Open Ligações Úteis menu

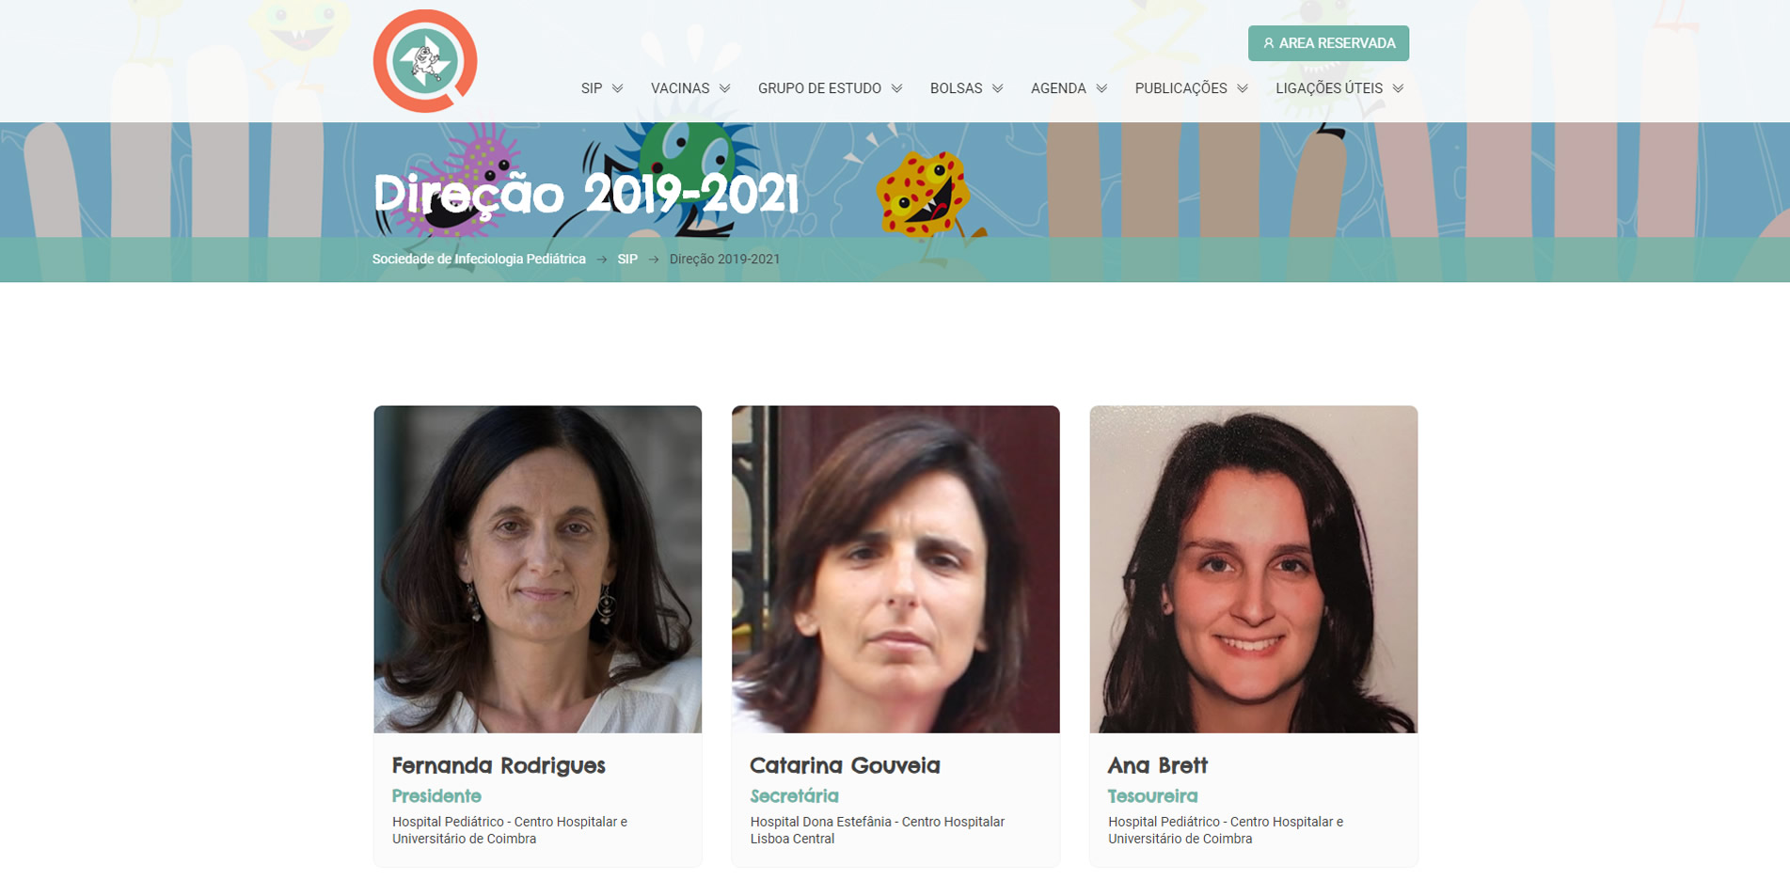point(1329,88)
